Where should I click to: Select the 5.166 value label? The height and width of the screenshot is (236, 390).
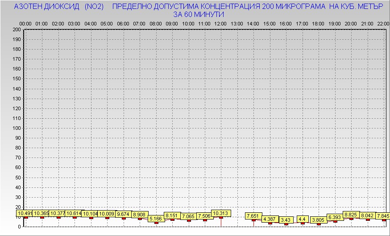click(x=156, y=219)
